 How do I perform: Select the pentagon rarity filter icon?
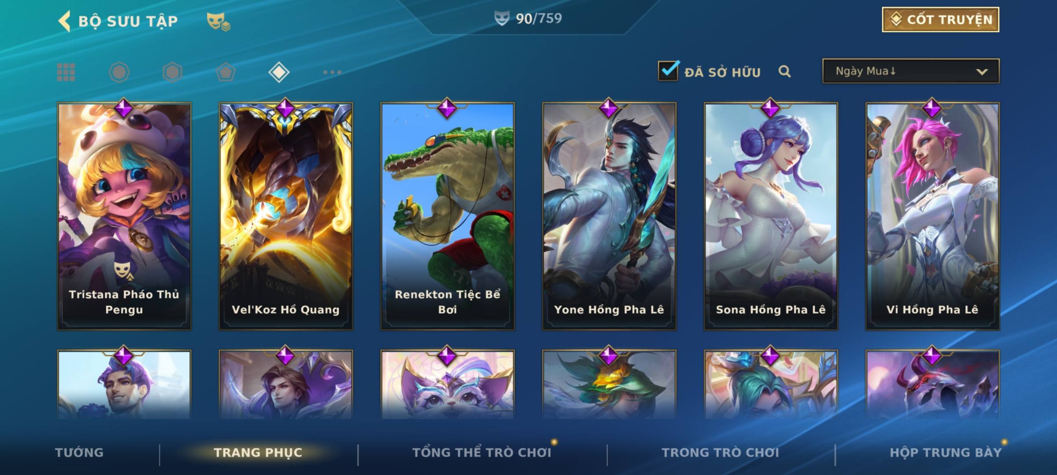pos(225,72)
